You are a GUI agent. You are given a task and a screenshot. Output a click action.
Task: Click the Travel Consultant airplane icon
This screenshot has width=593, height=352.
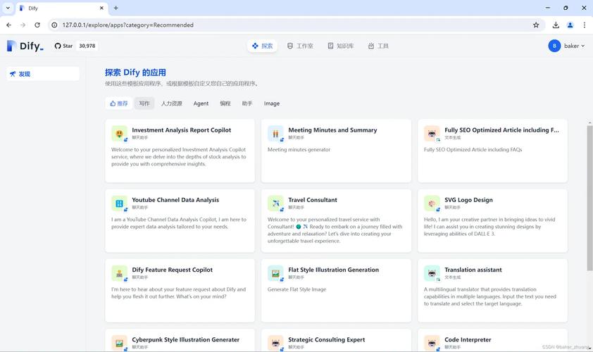pos(275,203)
